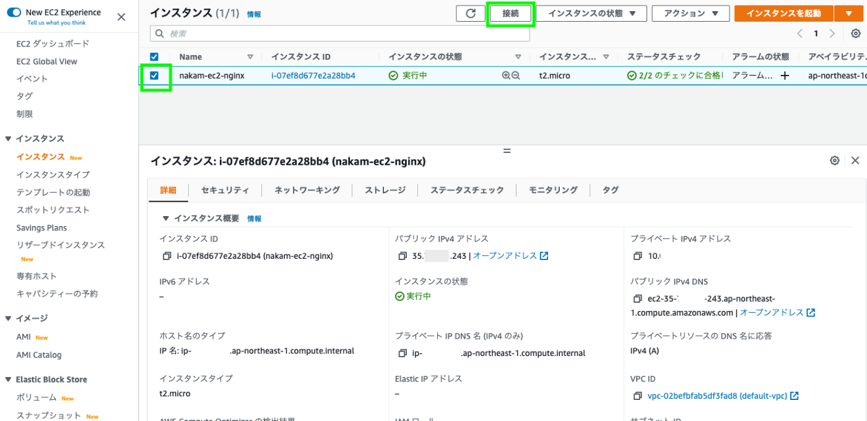867x421 pixels.
Task: Select the 詳細 tab
Action: tap(168, 190)
